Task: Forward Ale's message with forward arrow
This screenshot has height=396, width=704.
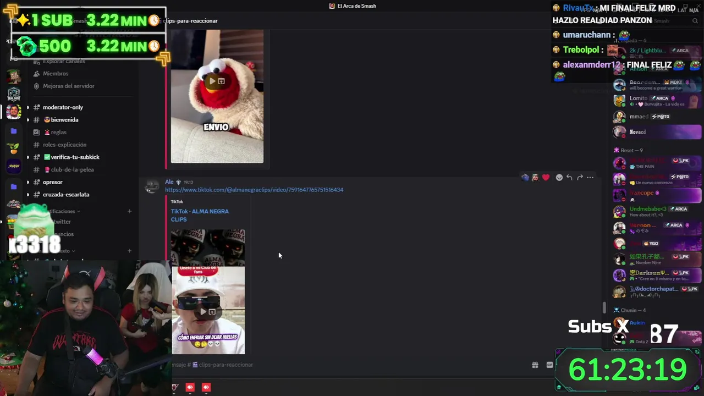Action: pyautogui.click(x=580, y=178)
